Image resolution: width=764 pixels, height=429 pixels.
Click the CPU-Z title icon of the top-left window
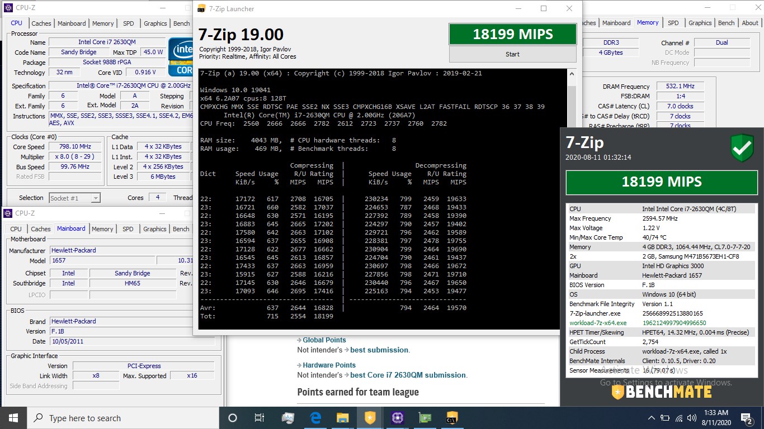8,8
